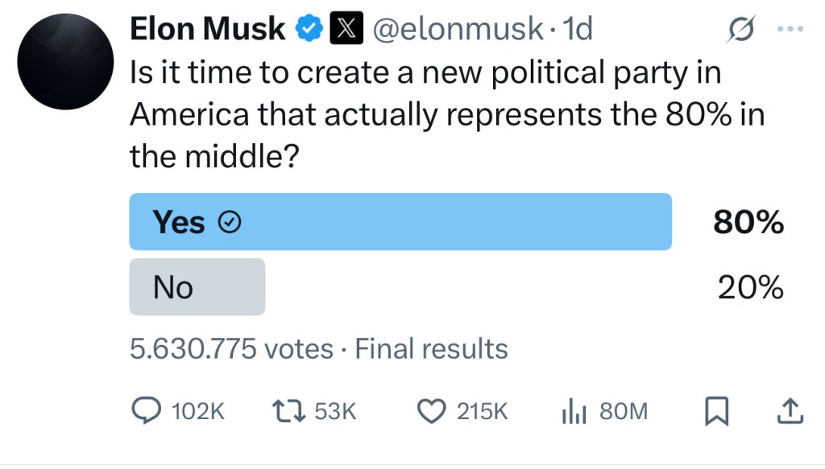Click the Grok slashed-circle icon

(x=741, y=29)
